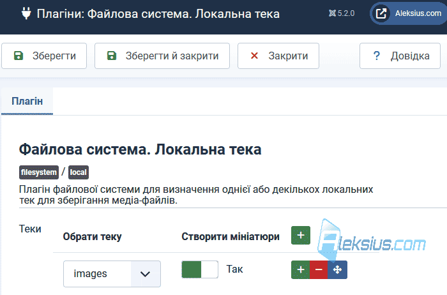The image size is (447, 295).
Task: Open the Aleksius.com site link
Action: coord(409,13)
